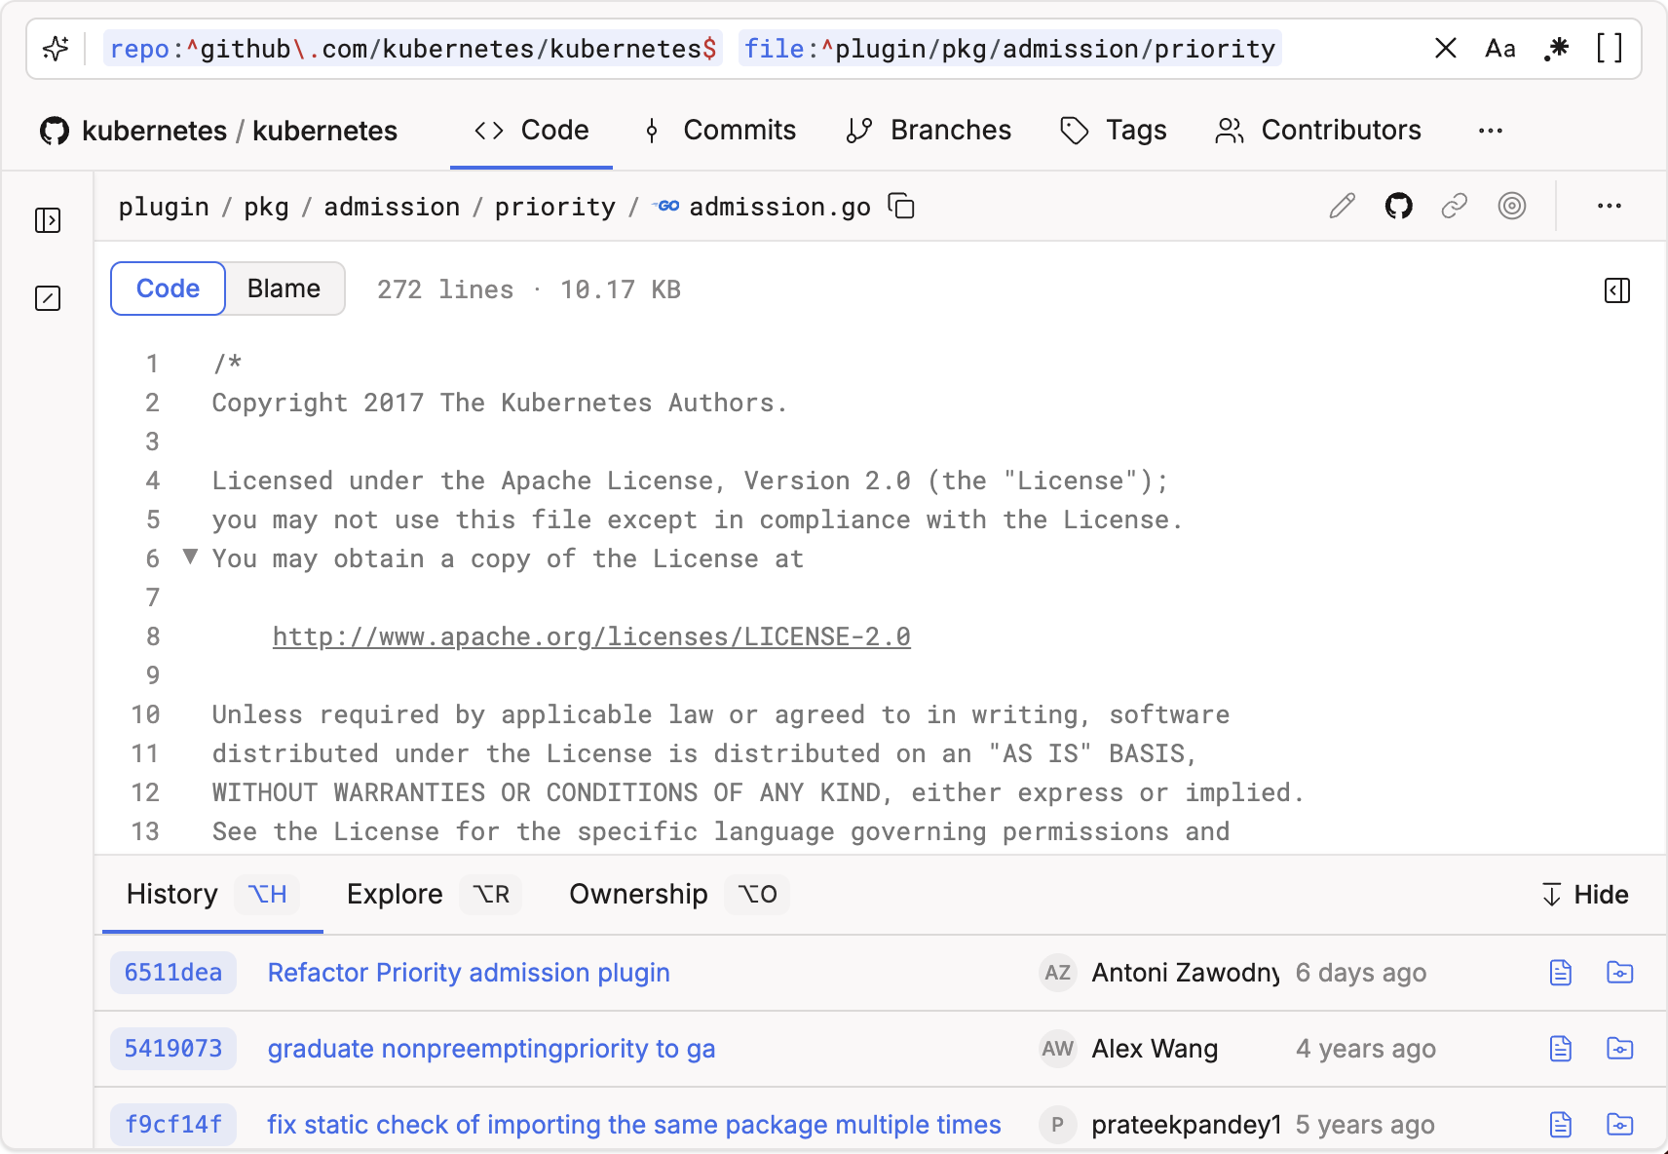This screenshot has width=1668, height=1154.
Task: Open file actions three-dot menu
Action: coord(1609,206)
